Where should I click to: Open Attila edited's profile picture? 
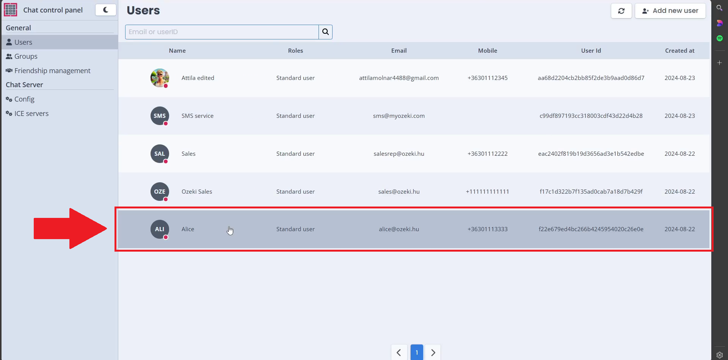[x=160, y=78]
